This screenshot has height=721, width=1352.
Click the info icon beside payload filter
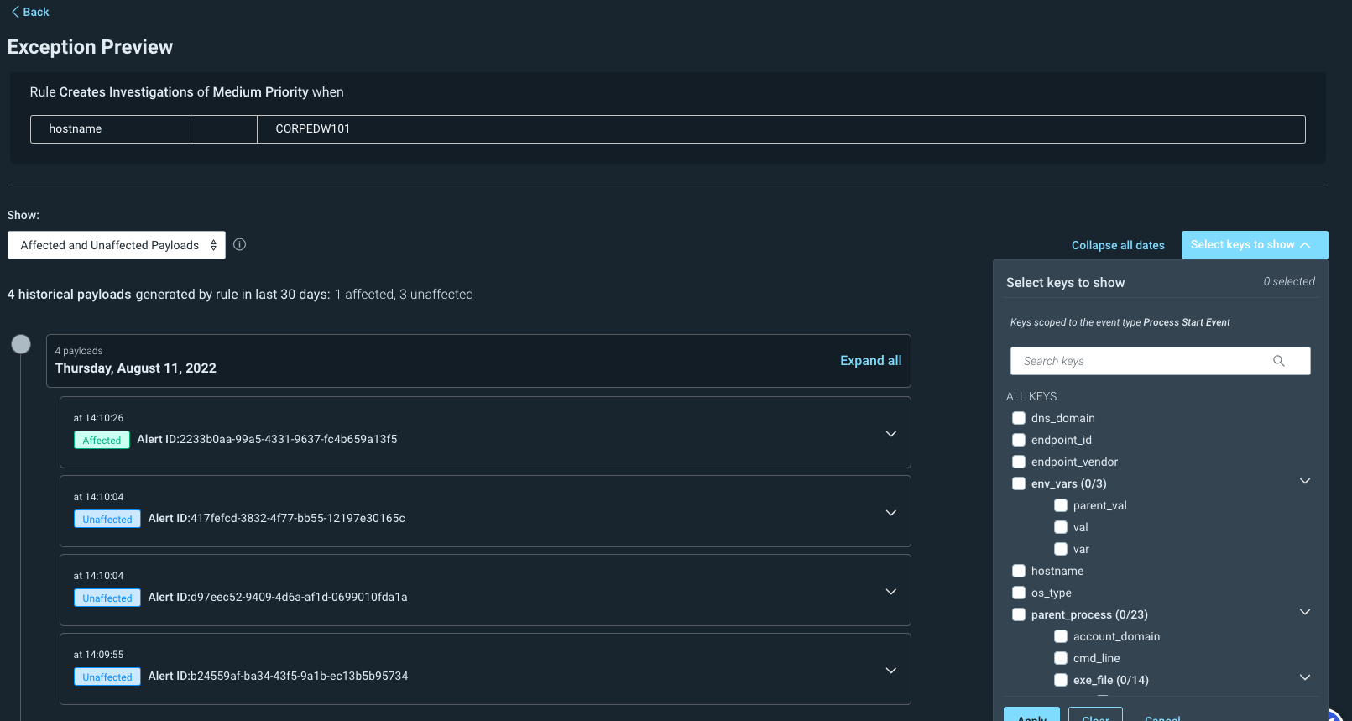coord(240,245)
